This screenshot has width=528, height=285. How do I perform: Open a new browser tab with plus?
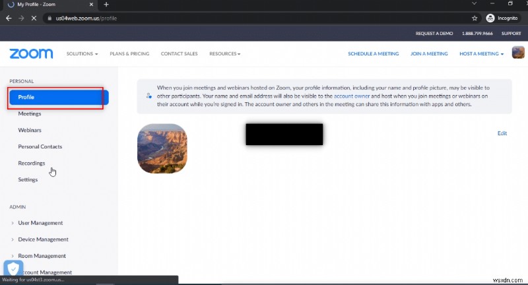pyautogui.click(x=106, y=5)
